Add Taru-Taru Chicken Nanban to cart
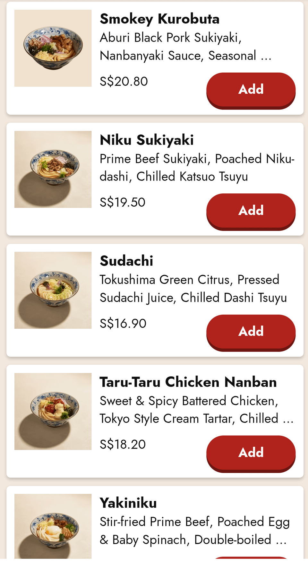 pos(251,453)
